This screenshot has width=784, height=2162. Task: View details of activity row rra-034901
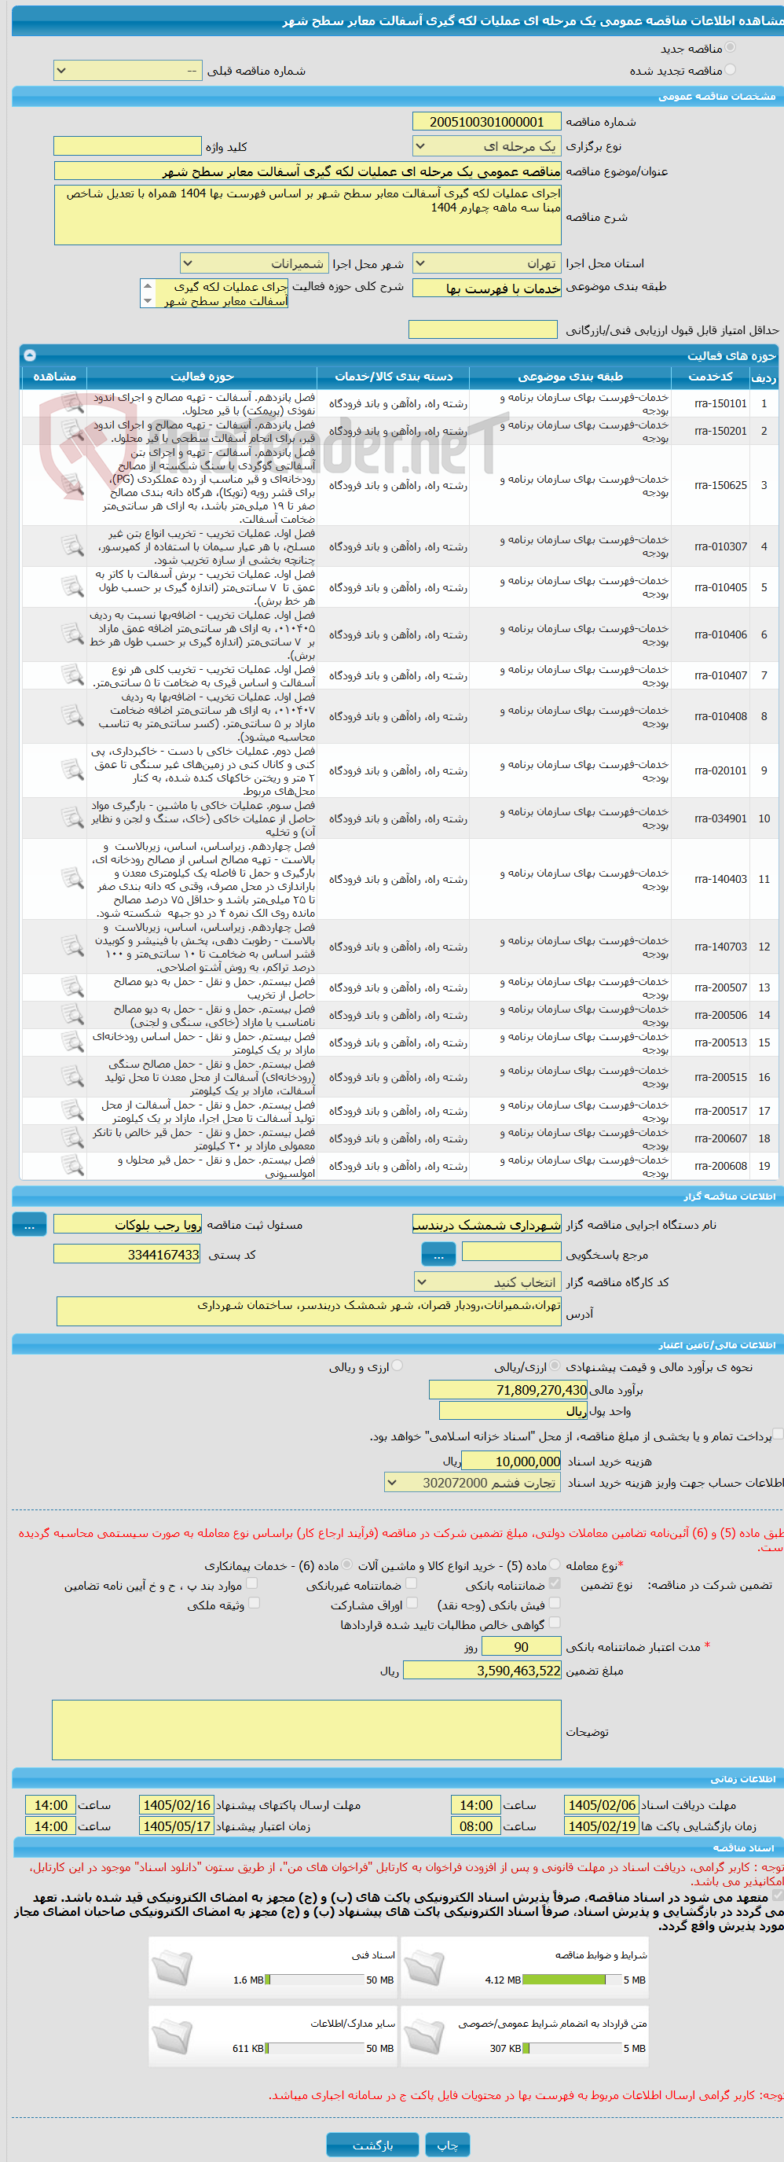[72, 818]
